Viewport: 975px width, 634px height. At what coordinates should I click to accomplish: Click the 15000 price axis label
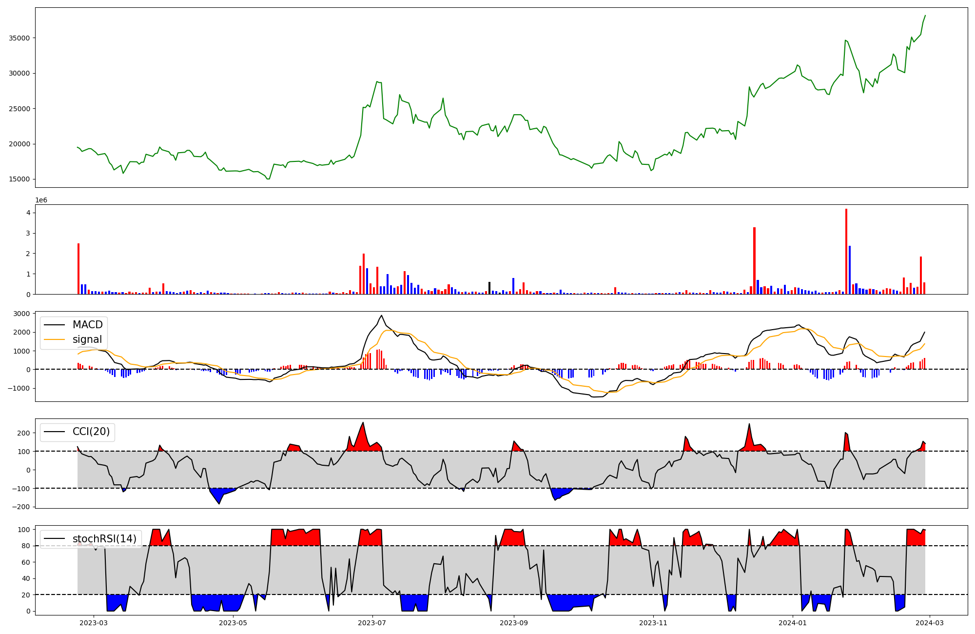click(19, 179)
